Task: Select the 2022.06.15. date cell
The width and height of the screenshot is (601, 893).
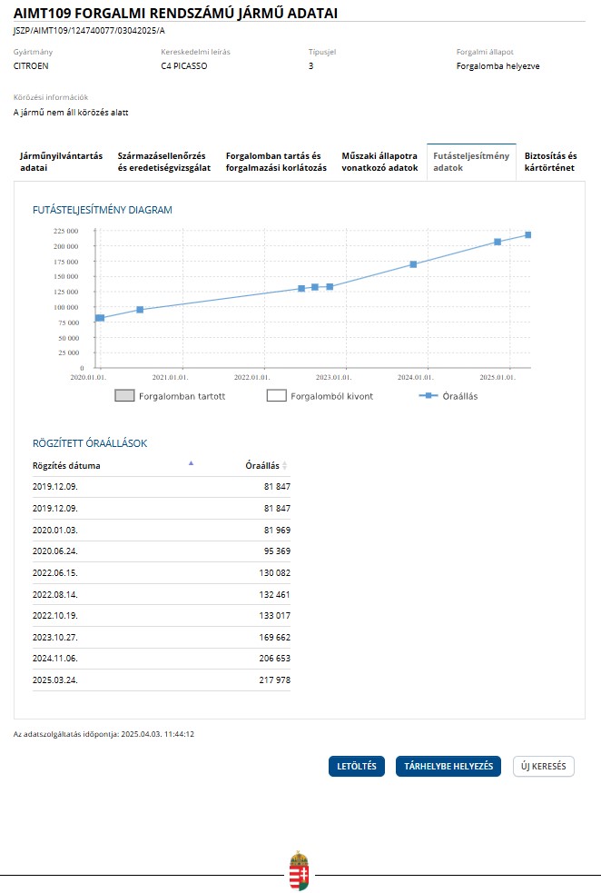Action: tap(54, 572)
